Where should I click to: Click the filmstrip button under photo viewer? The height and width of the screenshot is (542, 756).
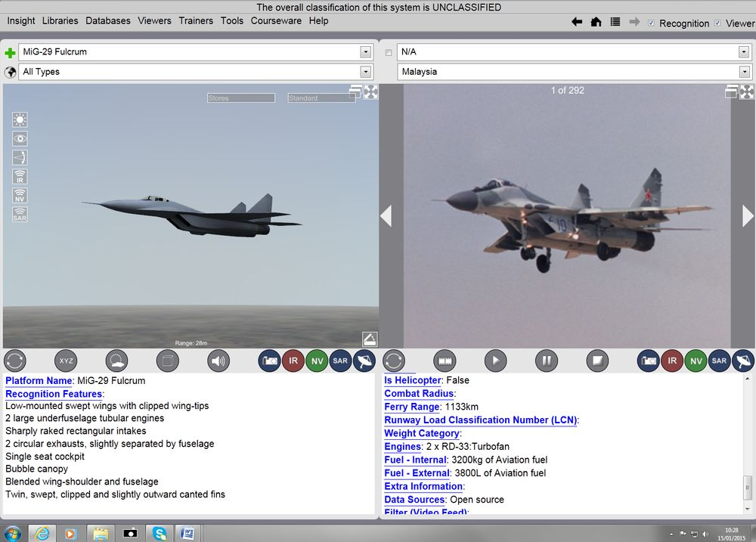(445, 361)
